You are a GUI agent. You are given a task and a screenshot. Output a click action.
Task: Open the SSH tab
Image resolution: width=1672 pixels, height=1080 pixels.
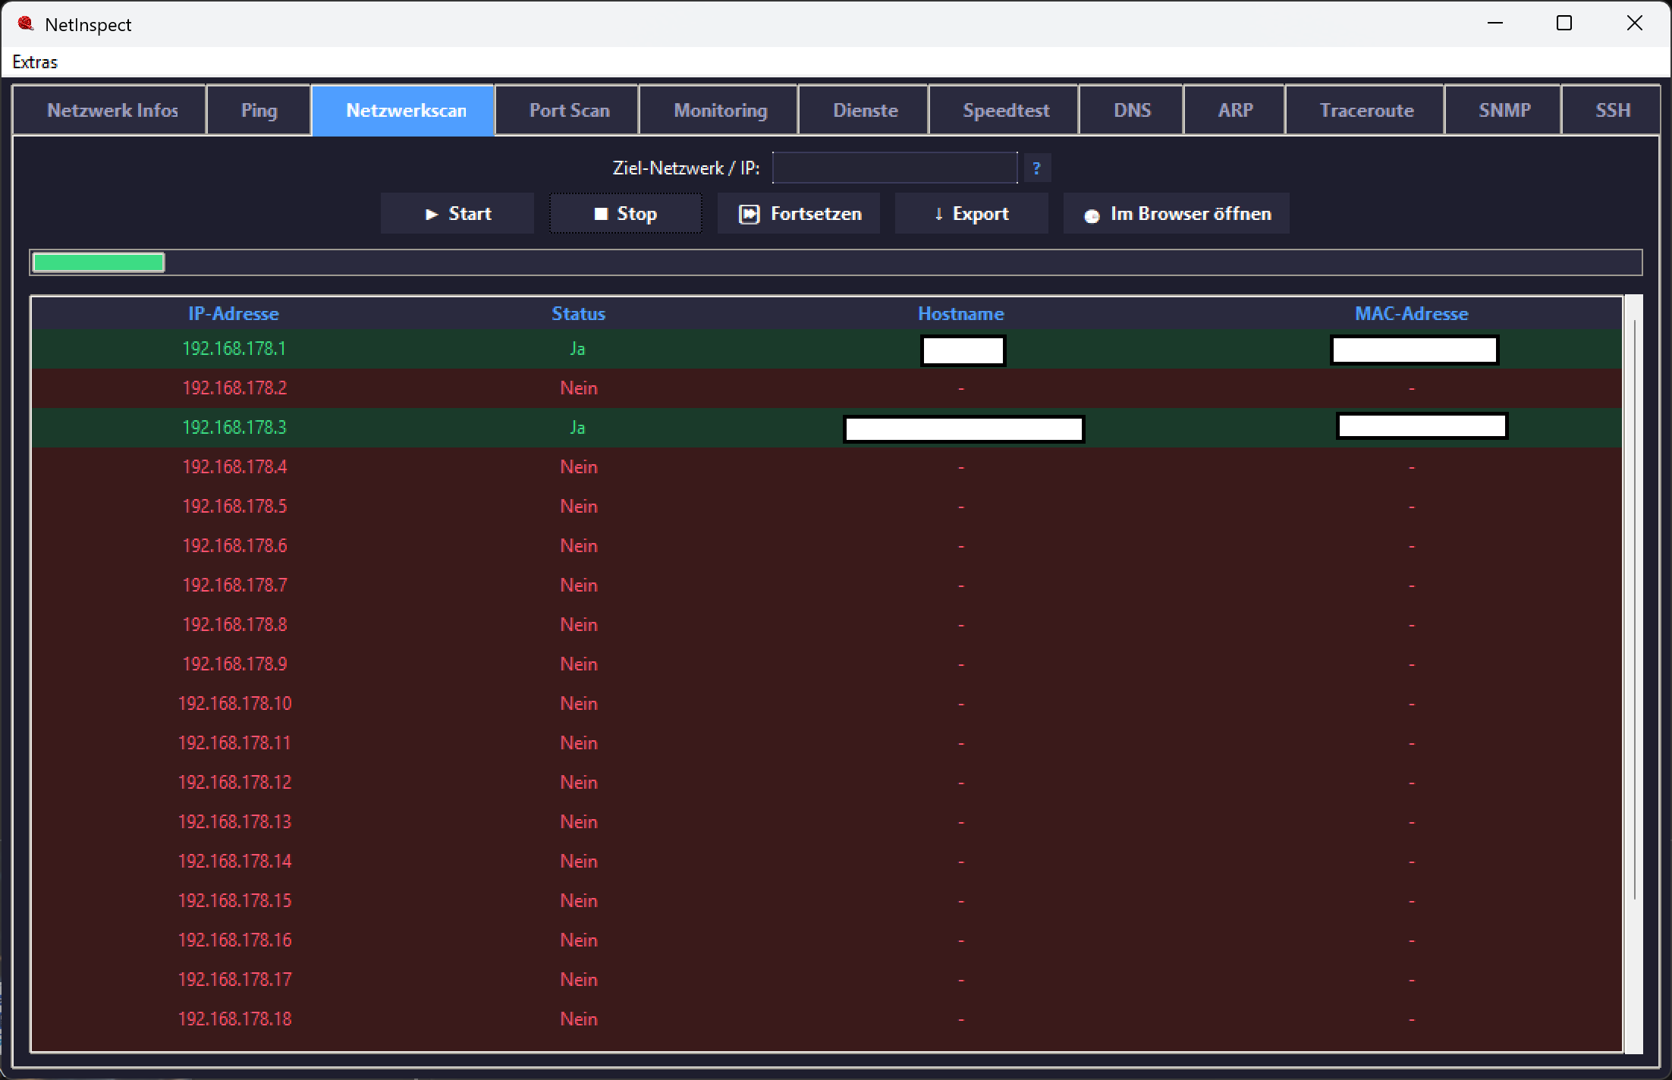pos(1612,110)
